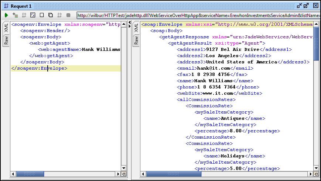Screen dimensions: 321x181
Task: Click the category name Antiques
Action: tap(233, 118)
